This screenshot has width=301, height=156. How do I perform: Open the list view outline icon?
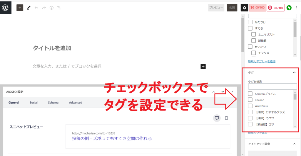click(59, 8)
